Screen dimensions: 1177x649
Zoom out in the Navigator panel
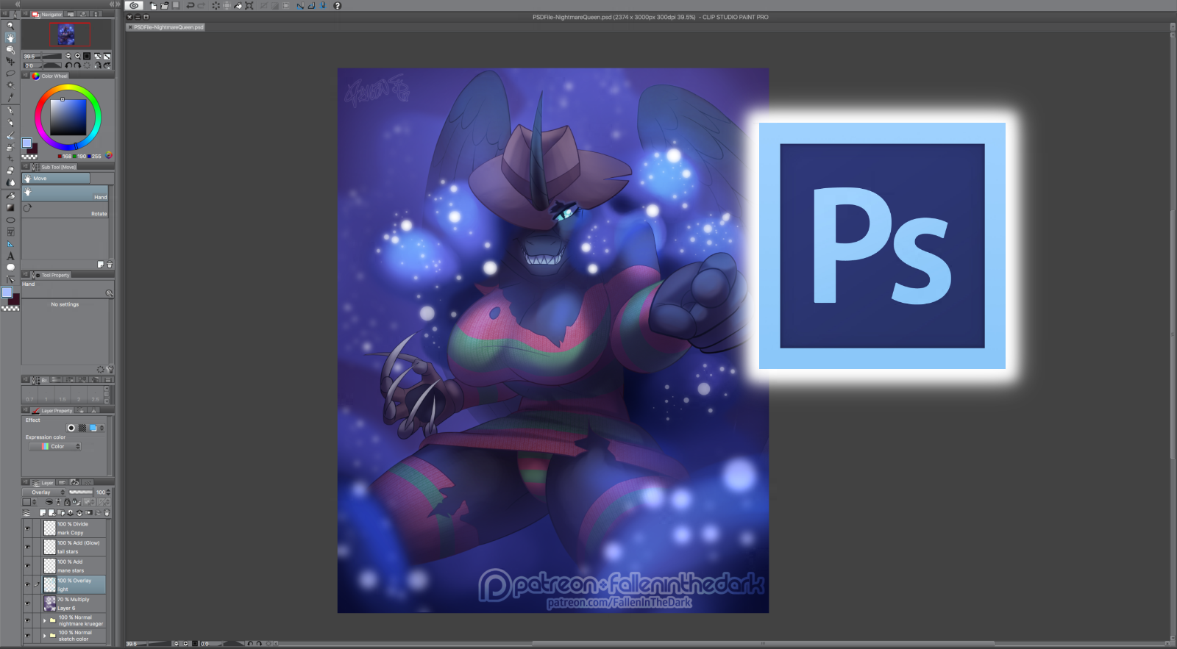(68, 56)
